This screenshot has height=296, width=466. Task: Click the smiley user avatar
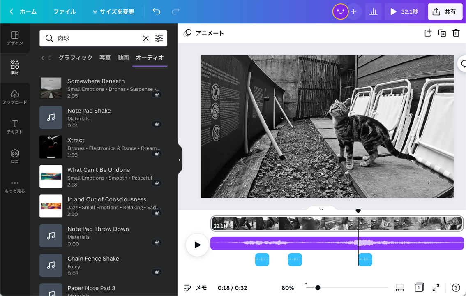click(x=340, y=12)
